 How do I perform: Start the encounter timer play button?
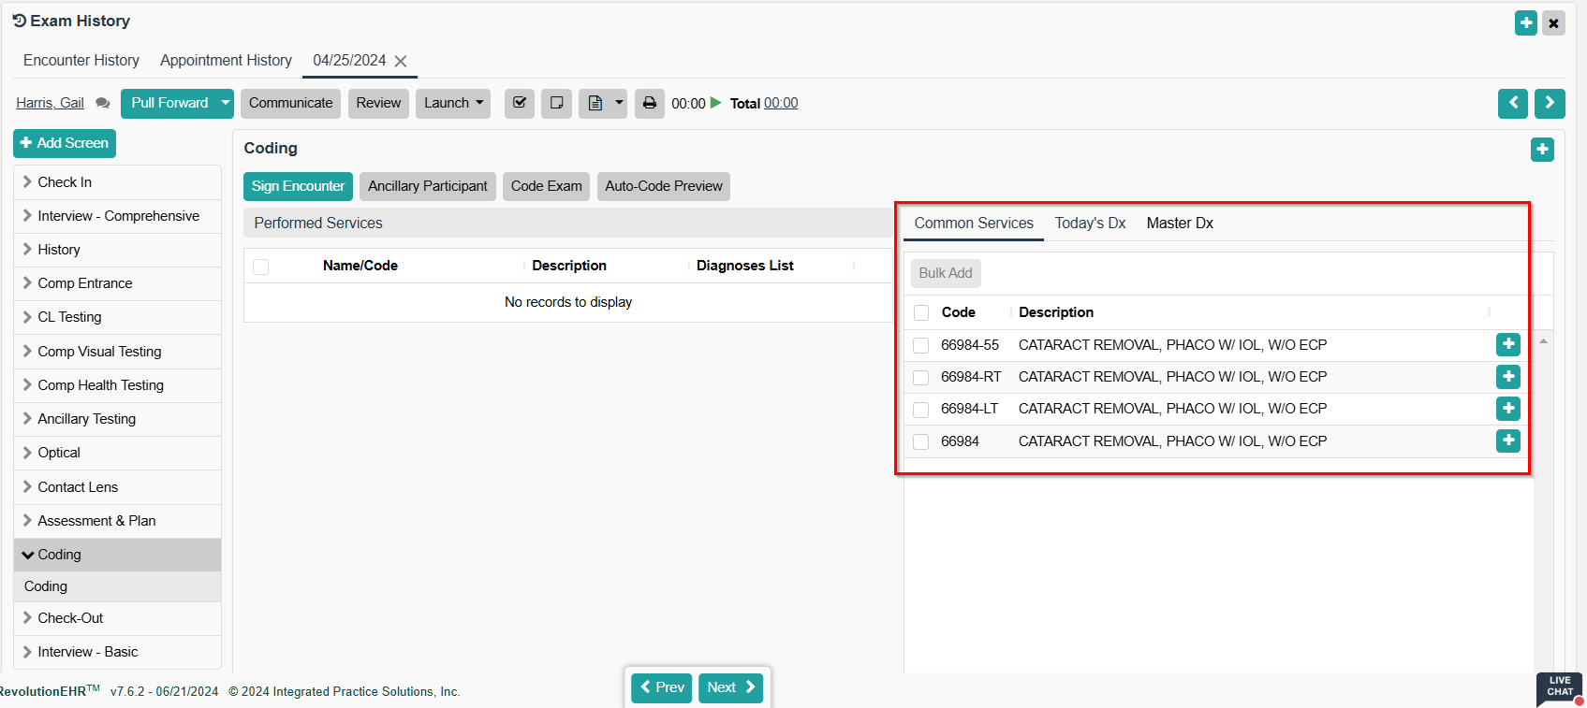click(x=716, y=103)
